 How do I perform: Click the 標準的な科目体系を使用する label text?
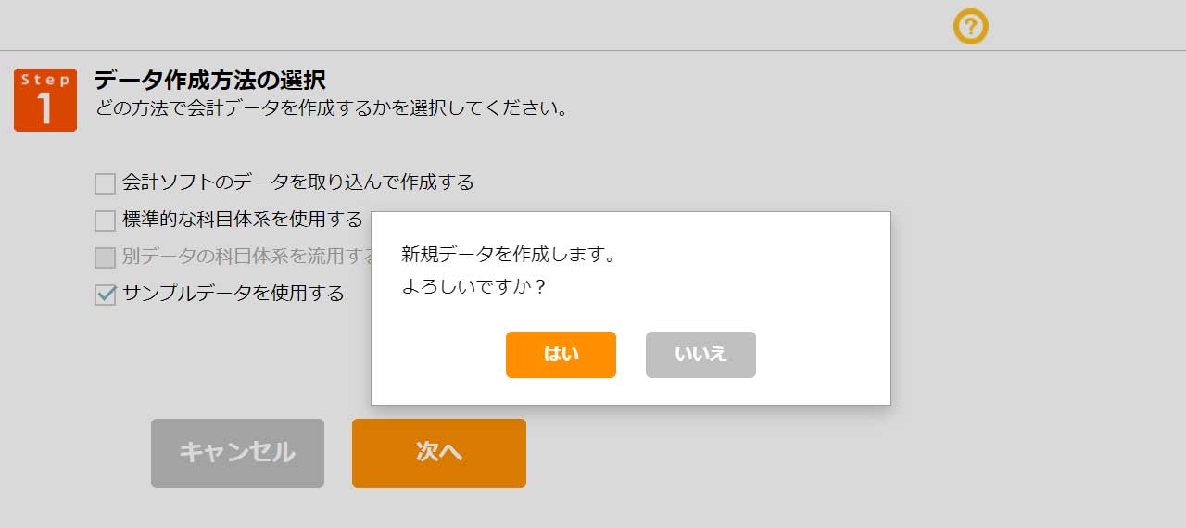point(242,220)
